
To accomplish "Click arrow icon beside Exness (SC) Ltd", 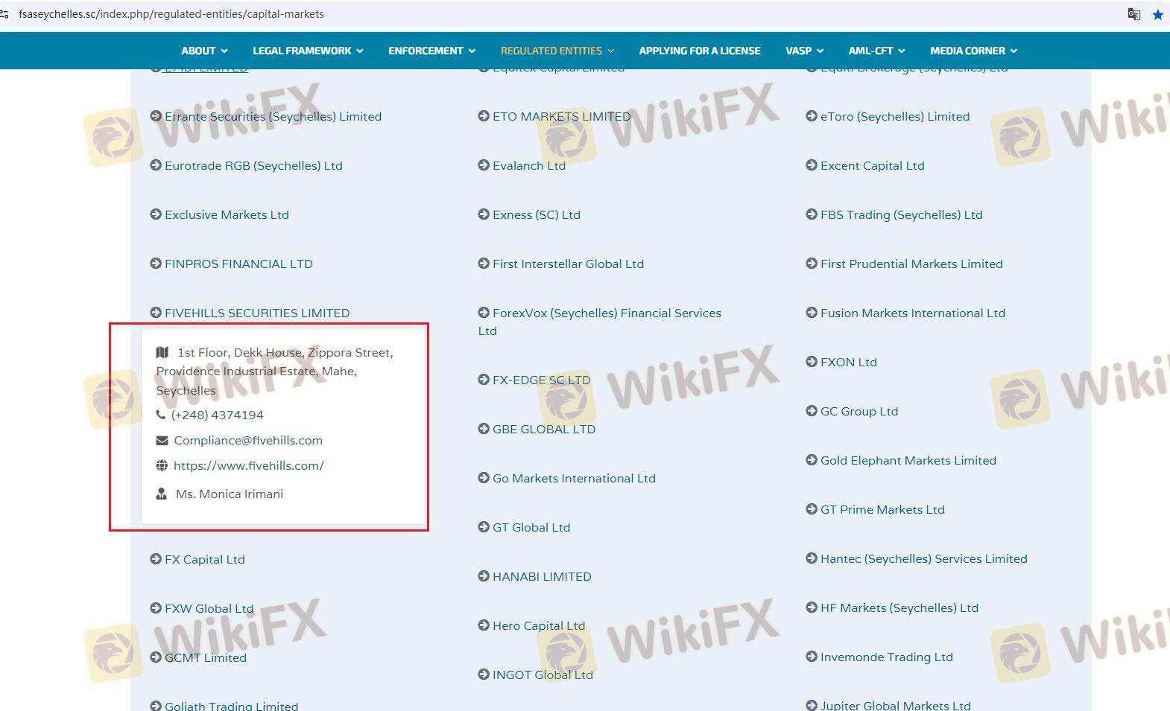I will point(484,214).
